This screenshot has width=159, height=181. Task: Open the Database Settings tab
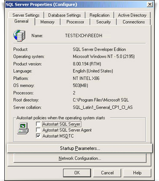point(64,15)
